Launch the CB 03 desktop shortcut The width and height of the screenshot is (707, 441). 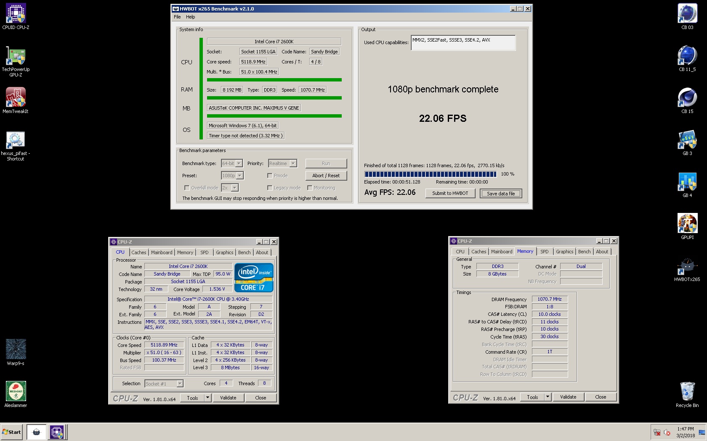[x=687, y=16]
